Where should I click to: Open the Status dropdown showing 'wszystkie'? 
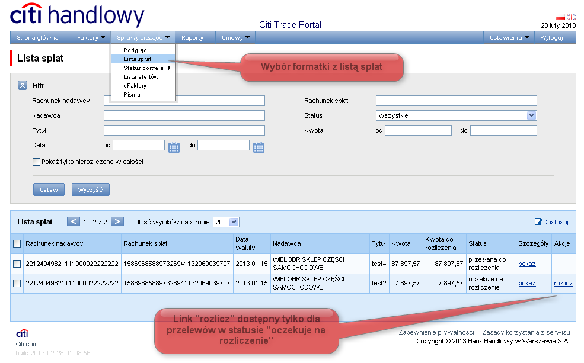click(457, 115)
